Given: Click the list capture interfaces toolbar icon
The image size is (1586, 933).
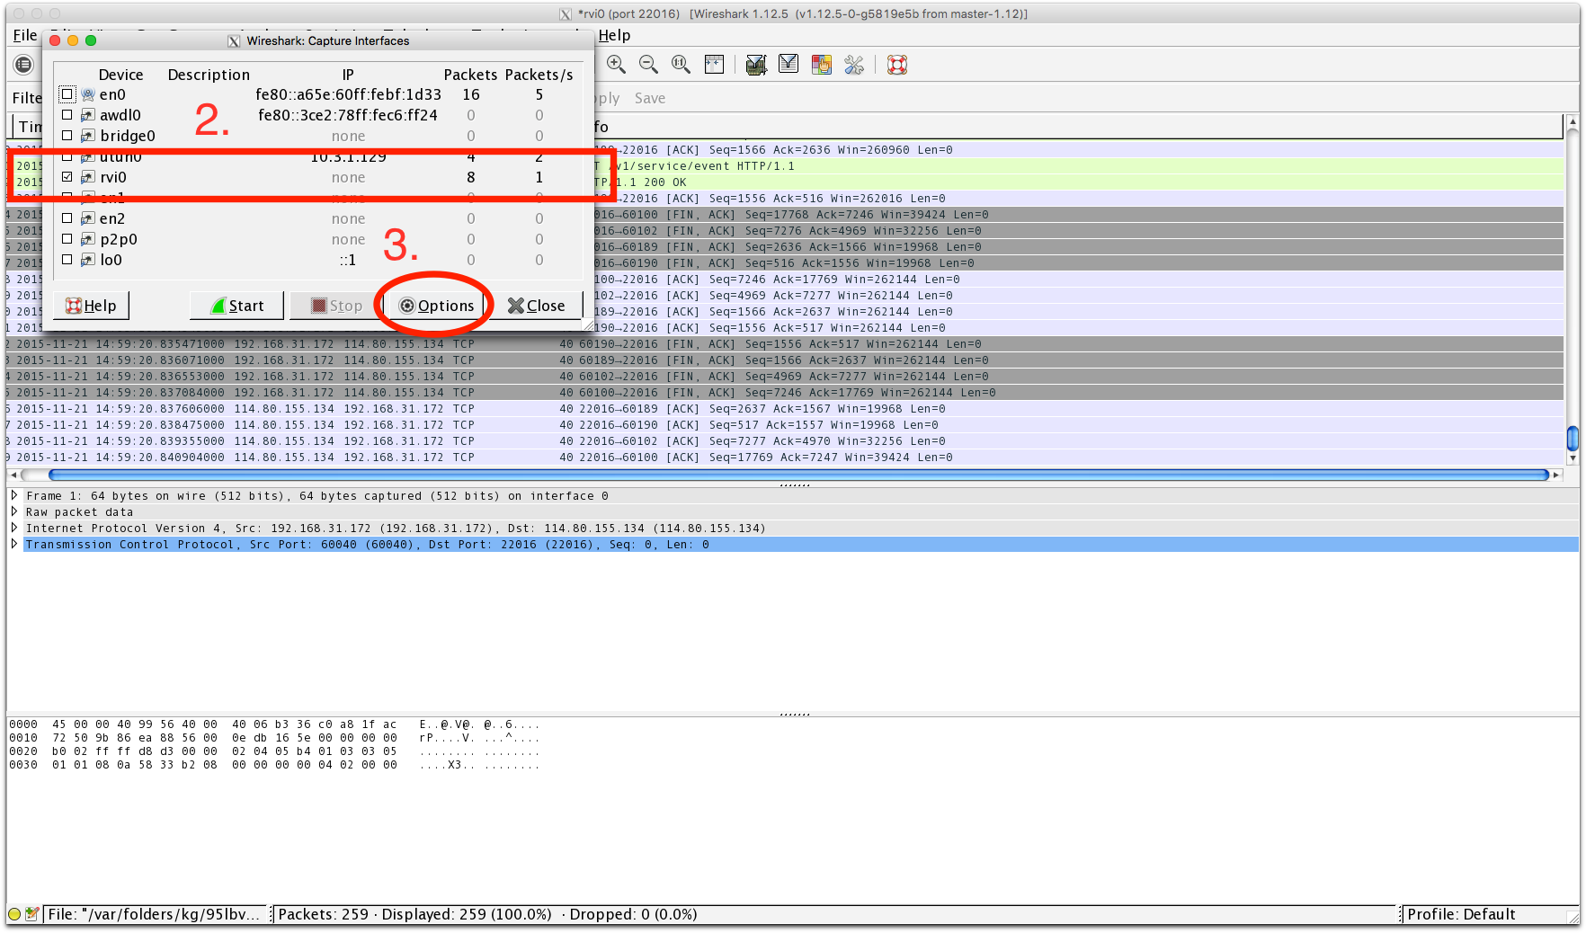Looking at the screenshot, I should click(23, 65).
